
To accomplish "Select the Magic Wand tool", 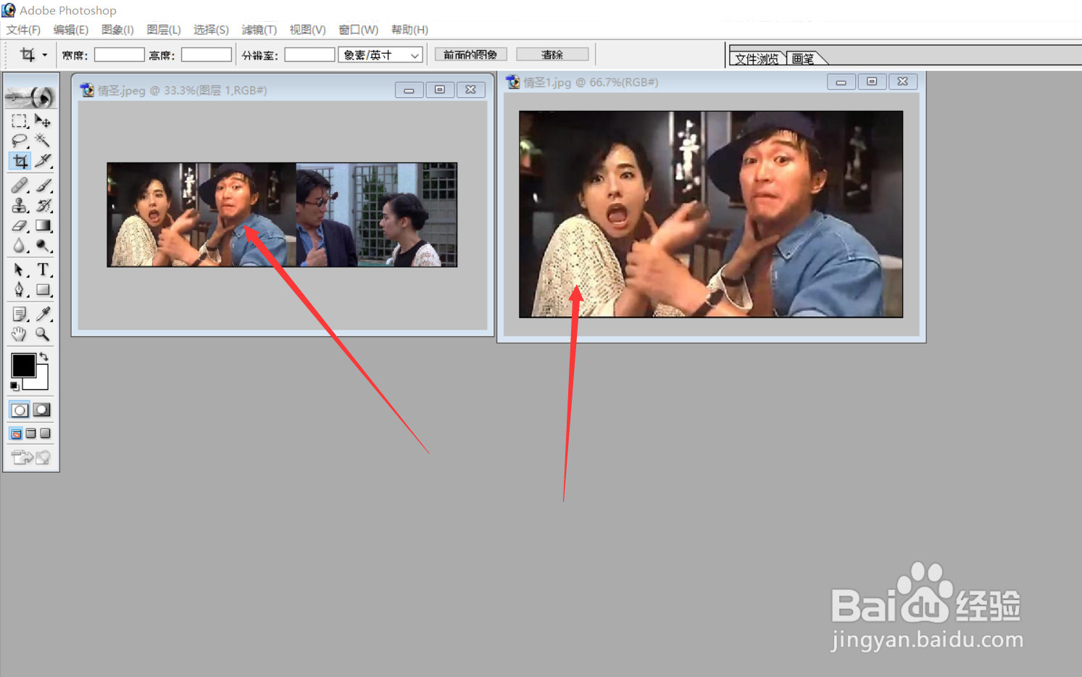I will click(43, 141).
